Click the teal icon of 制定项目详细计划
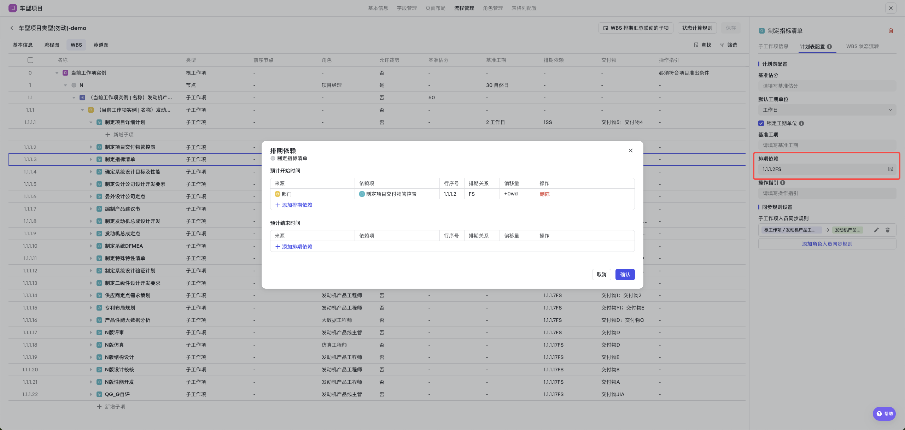The width and height of the screenshot is (905, 430). (99, 122)
